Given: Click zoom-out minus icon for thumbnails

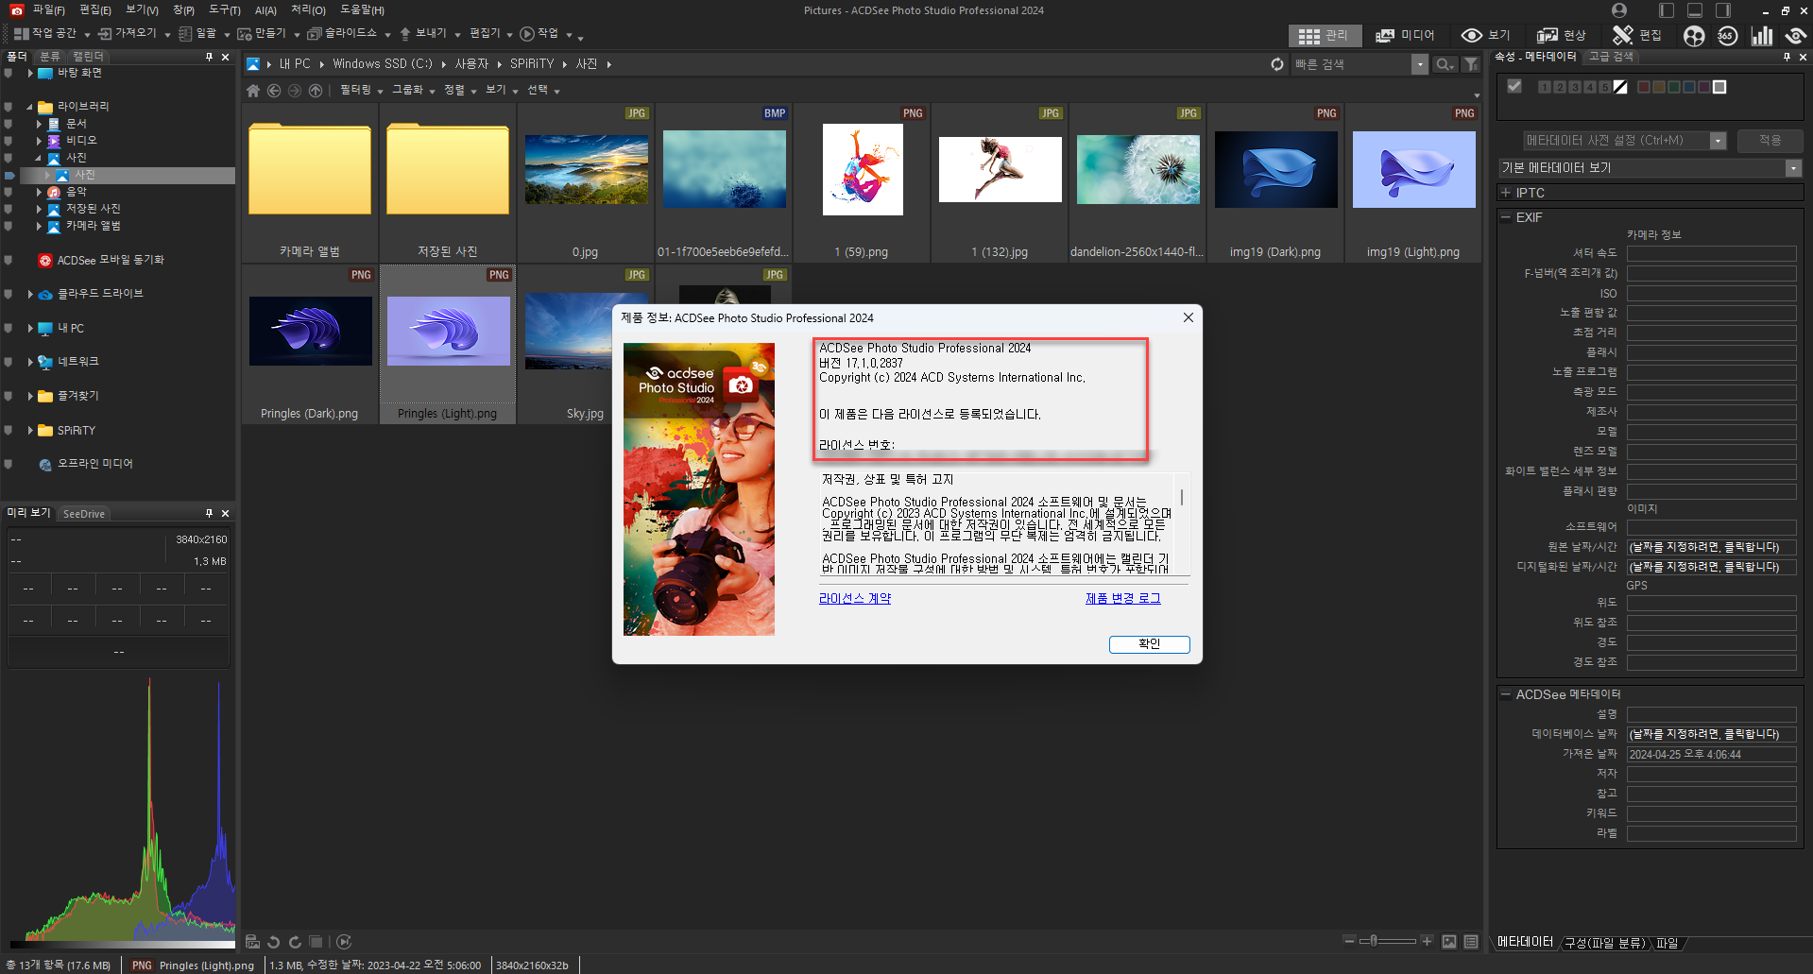Looking at the screenshot, I should pyautogui.click(x=1349, y=941).
